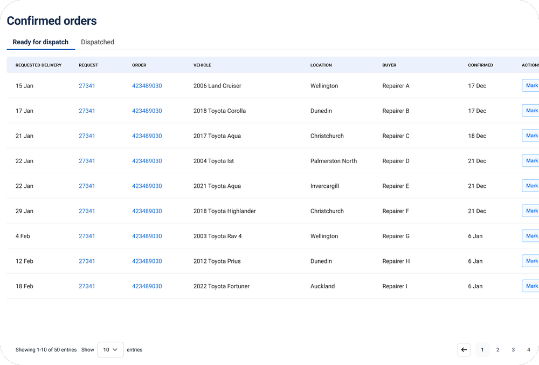Click the '12 Feb' requested delivery cell
539x365 pixels.
[x=24, y=261]
